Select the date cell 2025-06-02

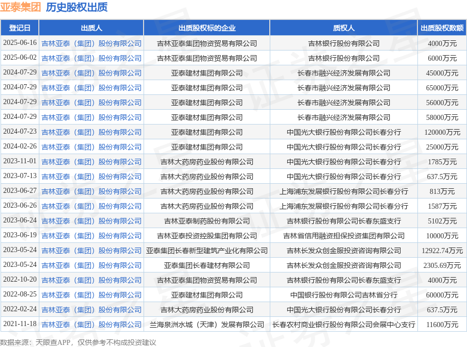(20, 57)
